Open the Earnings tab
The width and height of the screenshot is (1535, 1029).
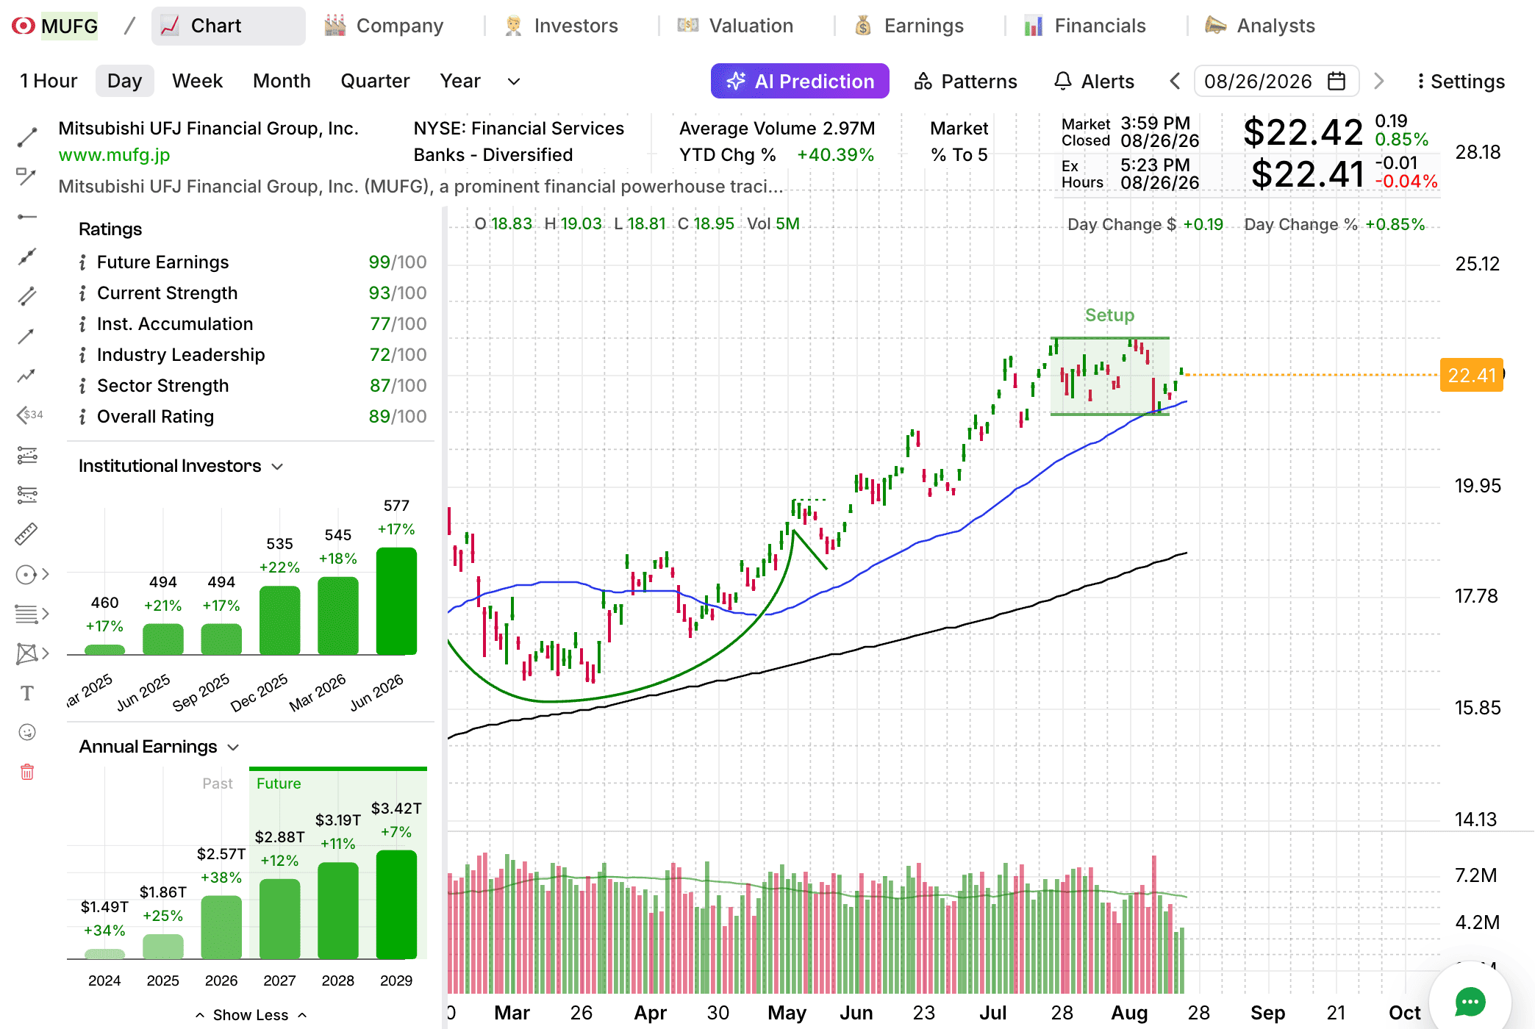coord(909,26)
